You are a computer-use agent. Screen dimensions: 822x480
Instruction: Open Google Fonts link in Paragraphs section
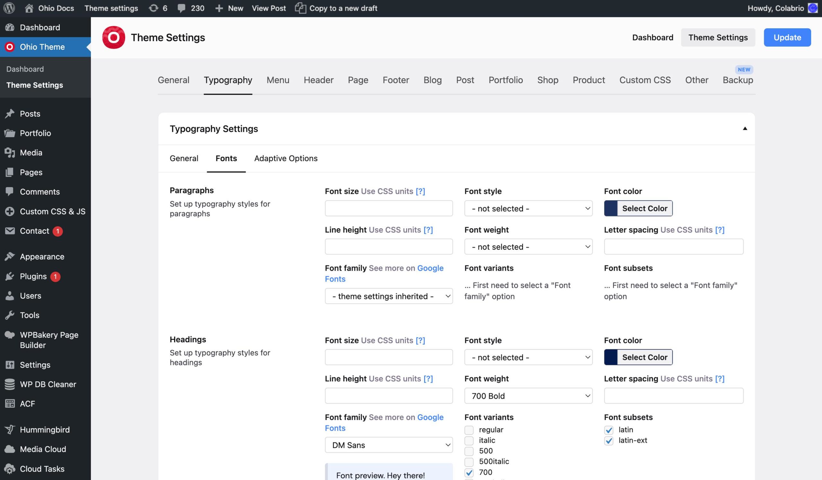click(x=384, y=274)
